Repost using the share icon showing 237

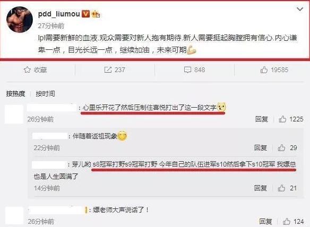click(x=115, y=69)
